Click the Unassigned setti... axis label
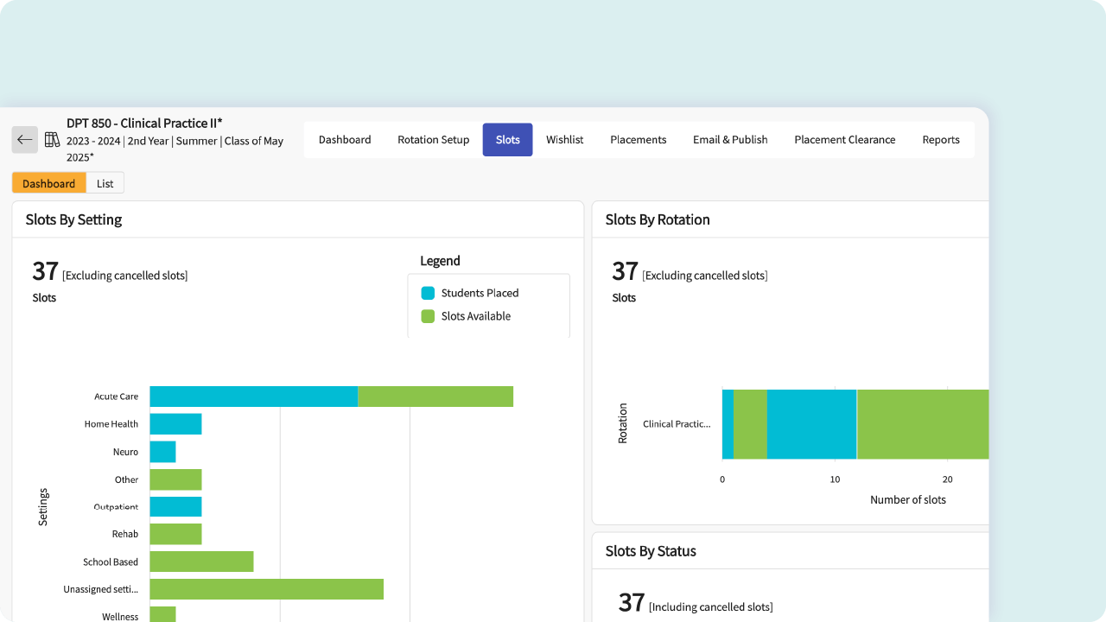This screenshot has height=622, width=1106. (x=101, y=589)
